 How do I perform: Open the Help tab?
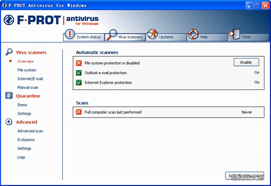[x=204, y=37]
